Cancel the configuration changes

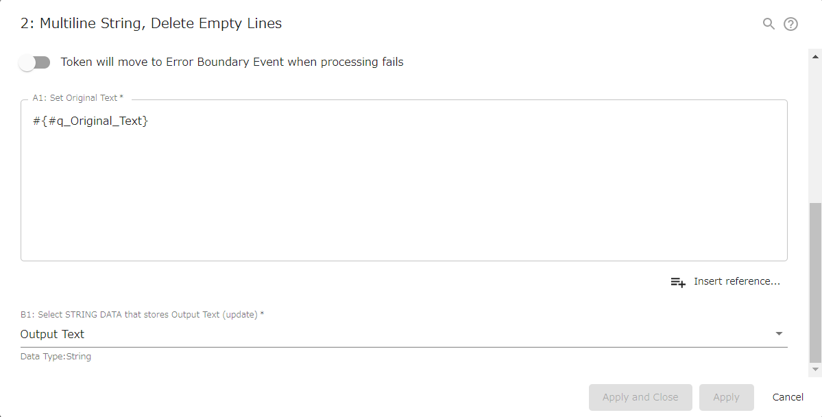[x=787, y=396]
